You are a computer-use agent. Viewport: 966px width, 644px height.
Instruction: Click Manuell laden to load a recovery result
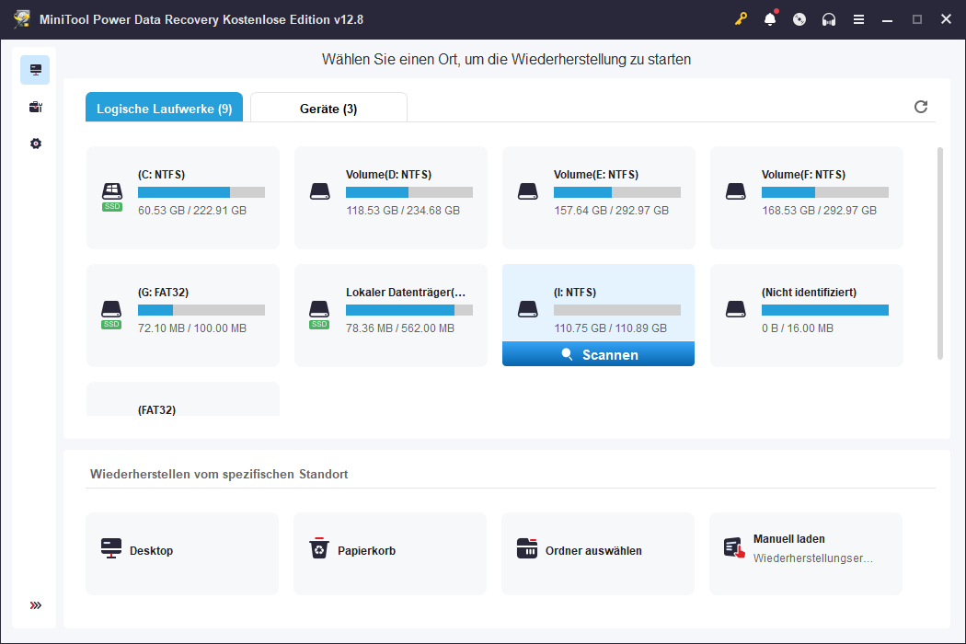(x=805, y=553)
